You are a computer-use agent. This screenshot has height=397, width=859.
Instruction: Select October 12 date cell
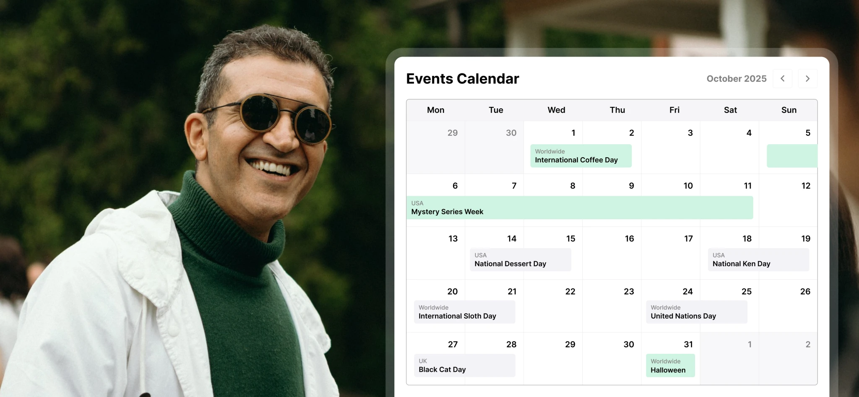click(x=788, y=200)
